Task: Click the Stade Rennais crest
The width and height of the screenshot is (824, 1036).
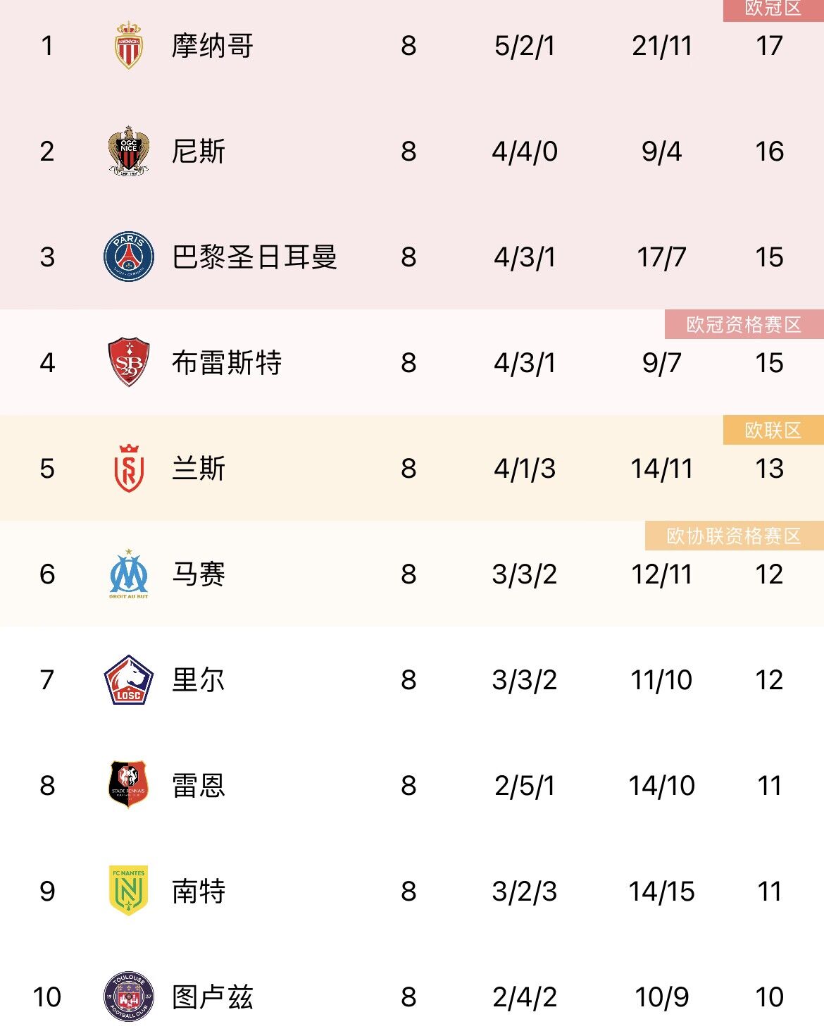Action: (129, 784)
